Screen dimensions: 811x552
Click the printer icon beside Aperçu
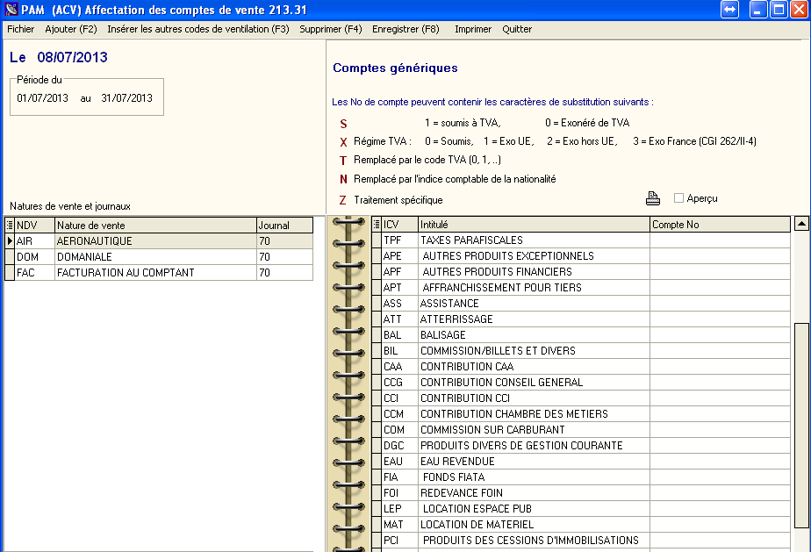[x=653, y=198]
